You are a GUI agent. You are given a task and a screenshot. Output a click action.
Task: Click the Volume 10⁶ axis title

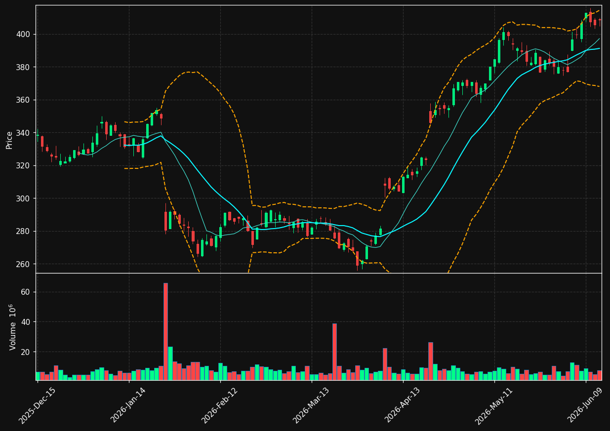click(x=12, y=327)
